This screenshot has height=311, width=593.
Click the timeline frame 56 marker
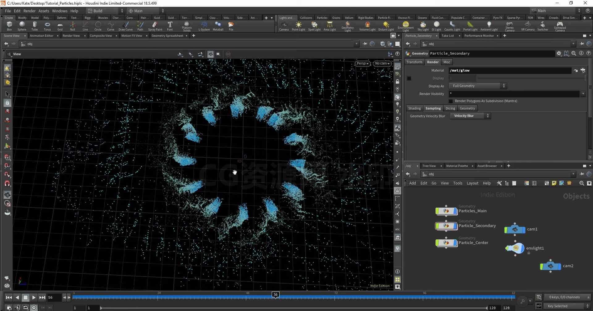275,295
